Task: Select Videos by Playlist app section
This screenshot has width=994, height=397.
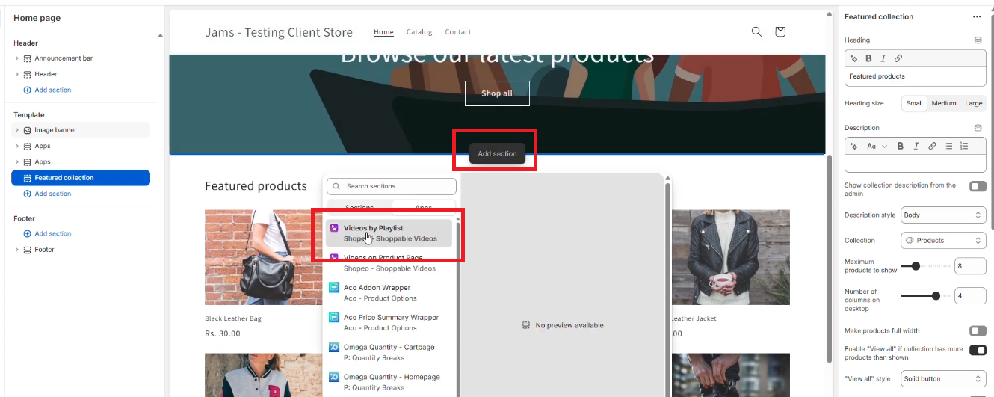Action: coord(389,233)
